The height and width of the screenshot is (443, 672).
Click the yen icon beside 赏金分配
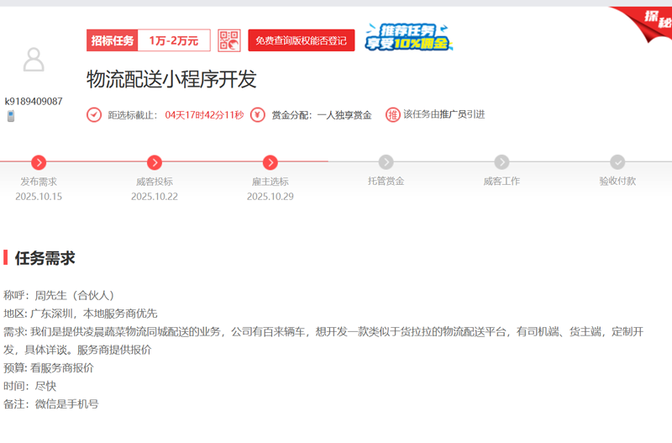(x=258, y=115)
